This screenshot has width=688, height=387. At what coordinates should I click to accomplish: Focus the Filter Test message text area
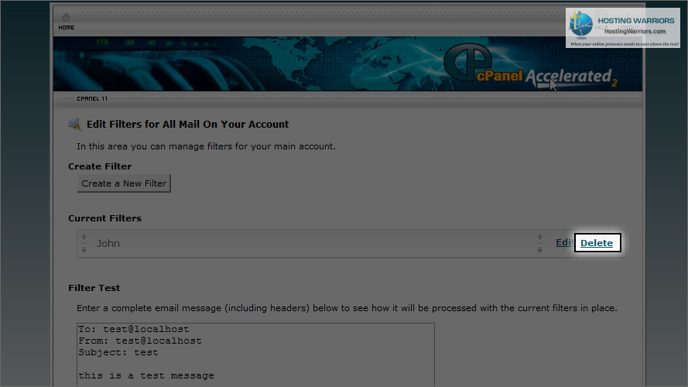(x=256, y=355)
